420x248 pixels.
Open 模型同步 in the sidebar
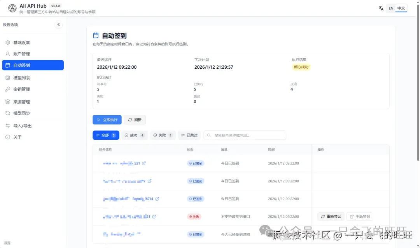pyautogui.click(x=33, y=113)
